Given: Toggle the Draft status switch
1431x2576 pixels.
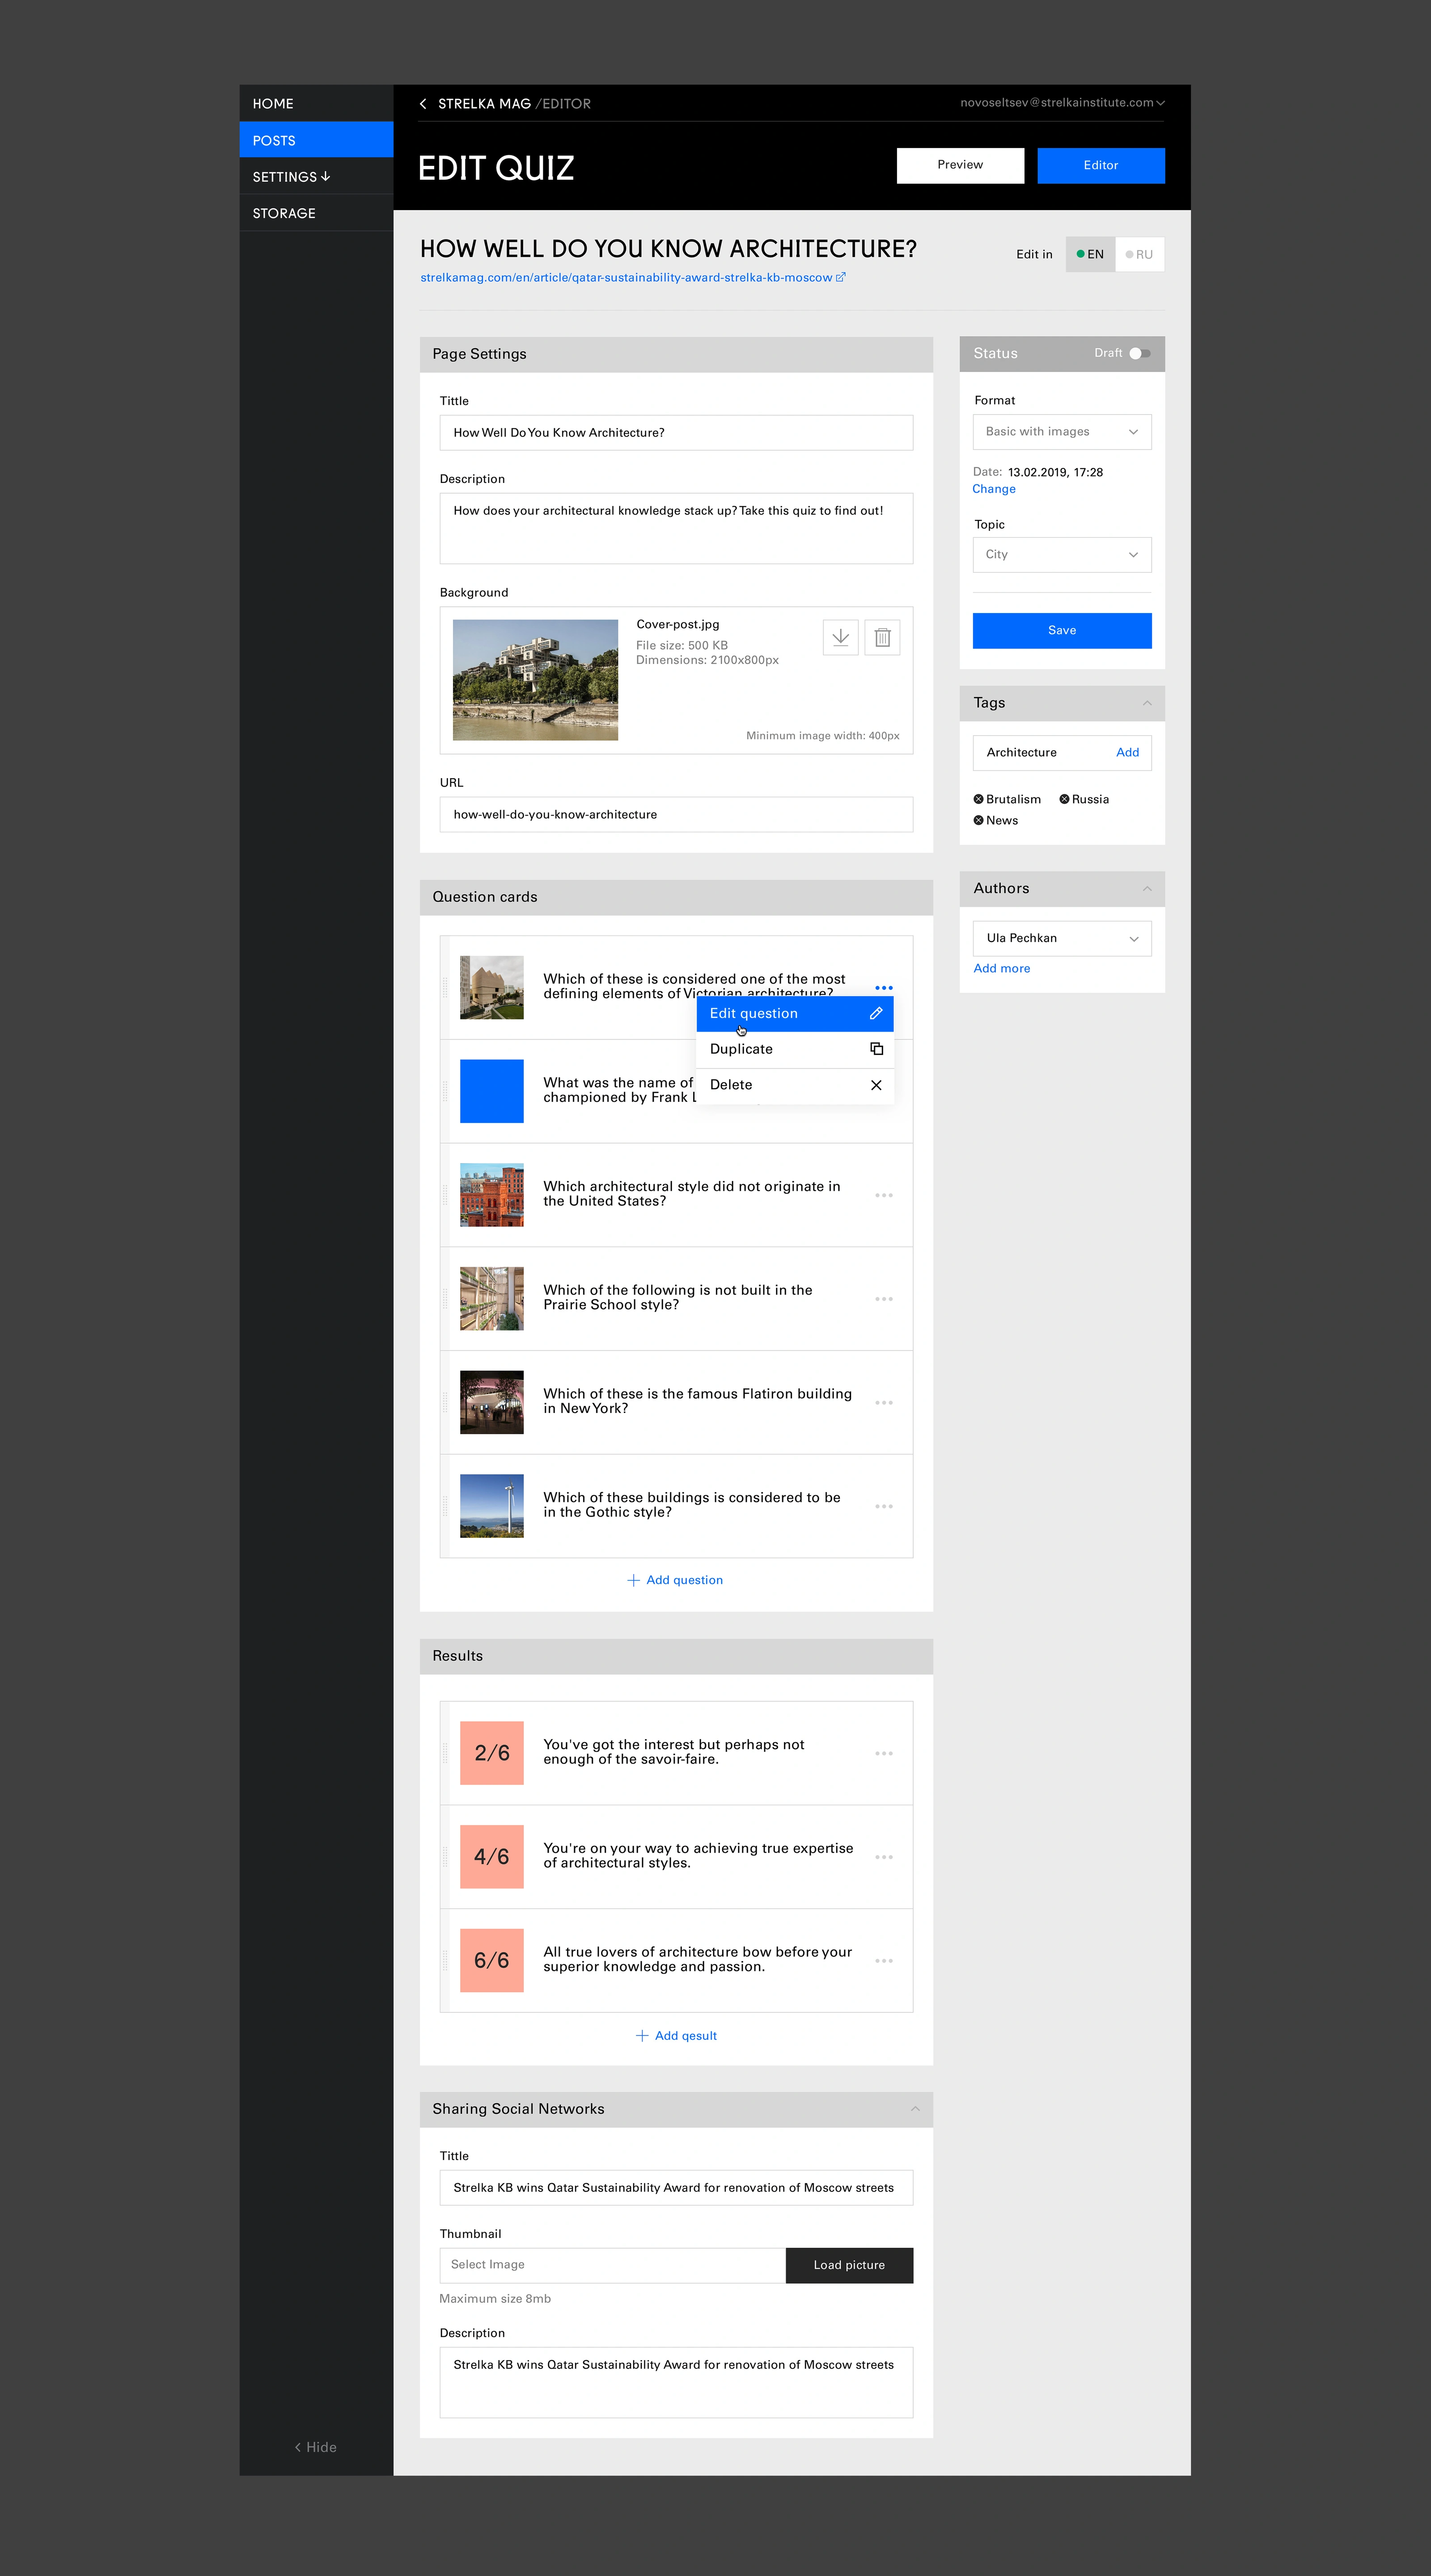Looking at the screenshot, I should tap(1139, 353).
